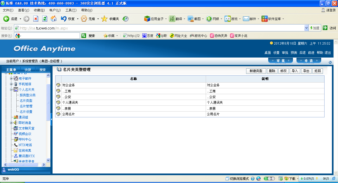This screenshot has height=183, width=338.
Task: Click the green search icon in the search bar
Action: click(84, 36)
